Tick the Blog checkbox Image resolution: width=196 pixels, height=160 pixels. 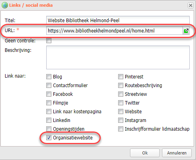pos(49,77)
